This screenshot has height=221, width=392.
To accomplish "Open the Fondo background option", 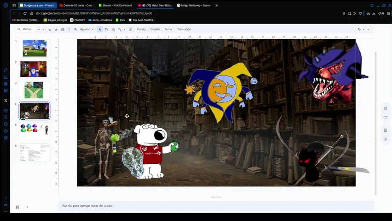I will (x=141, y=29).
